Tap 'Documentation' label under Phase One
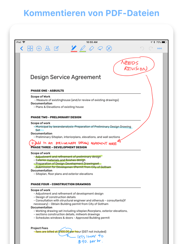Image resolution: width=183 pixels, height=244 pixels. click(42, 103)
